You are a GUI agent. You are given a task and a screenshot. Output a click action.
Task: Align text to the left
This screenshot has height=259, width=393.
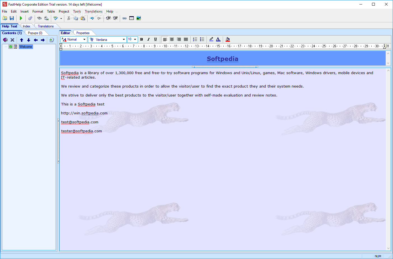pos(165,39)
